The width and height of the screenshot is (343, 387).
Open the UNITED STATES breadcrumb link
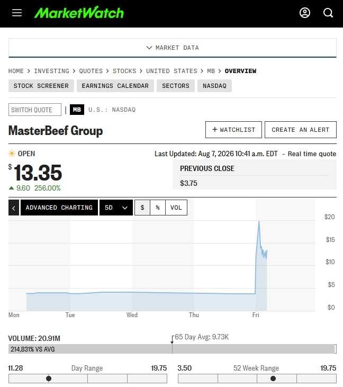click(171, 71)
